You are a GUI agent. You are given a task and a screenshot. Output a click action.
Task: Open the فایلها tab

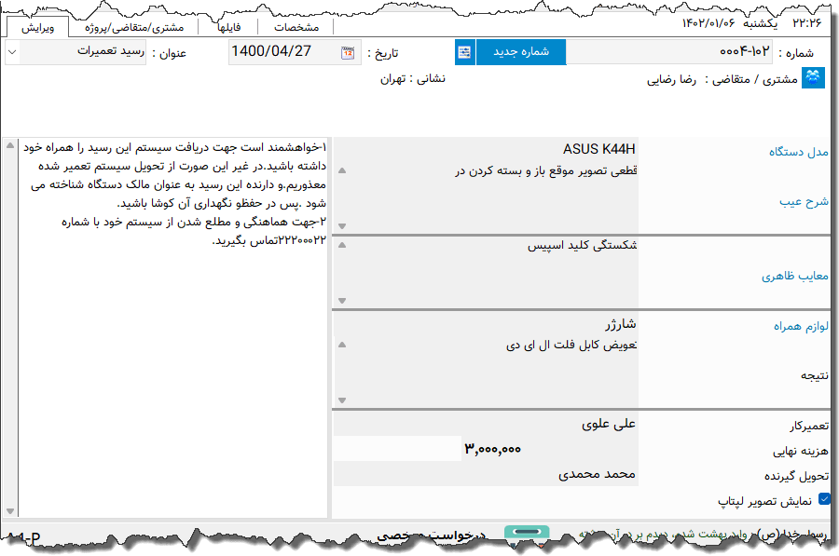(229, 27)
